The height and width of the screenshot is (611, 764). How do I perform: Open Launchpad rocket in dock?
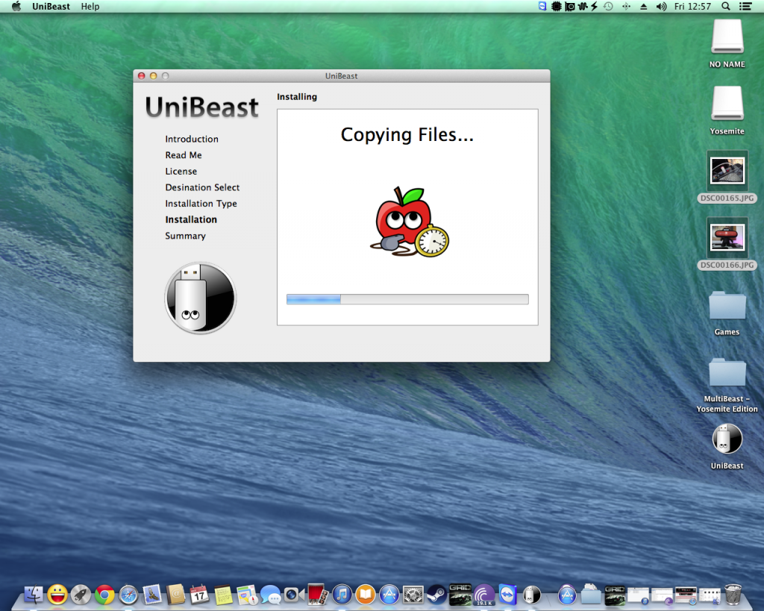81,595
